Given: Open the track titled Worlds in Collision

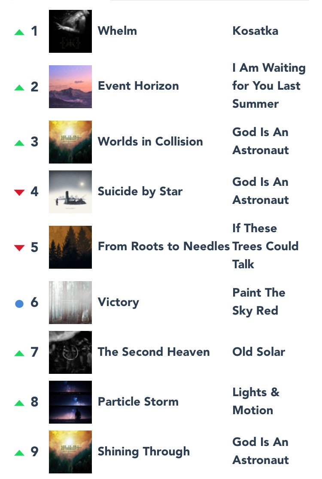Looking at the screenshot, I should coord(150,142).
